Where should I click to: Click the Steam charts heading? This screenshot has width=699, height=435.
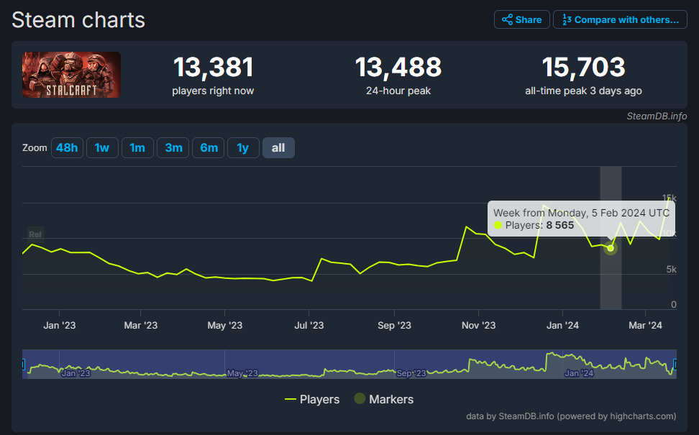[x=78, y=20]
